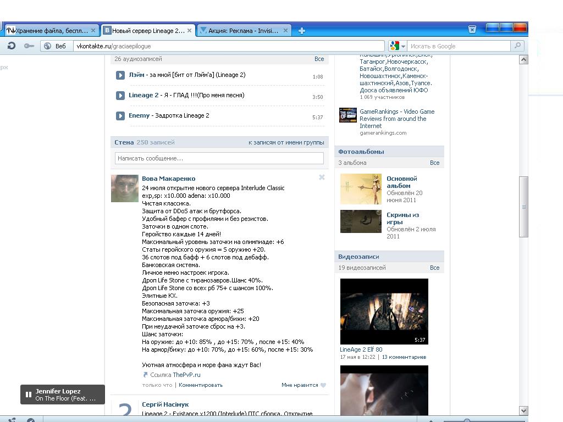Open к записям от имени группы
563x422 pixels.
(x=286, y=142)
